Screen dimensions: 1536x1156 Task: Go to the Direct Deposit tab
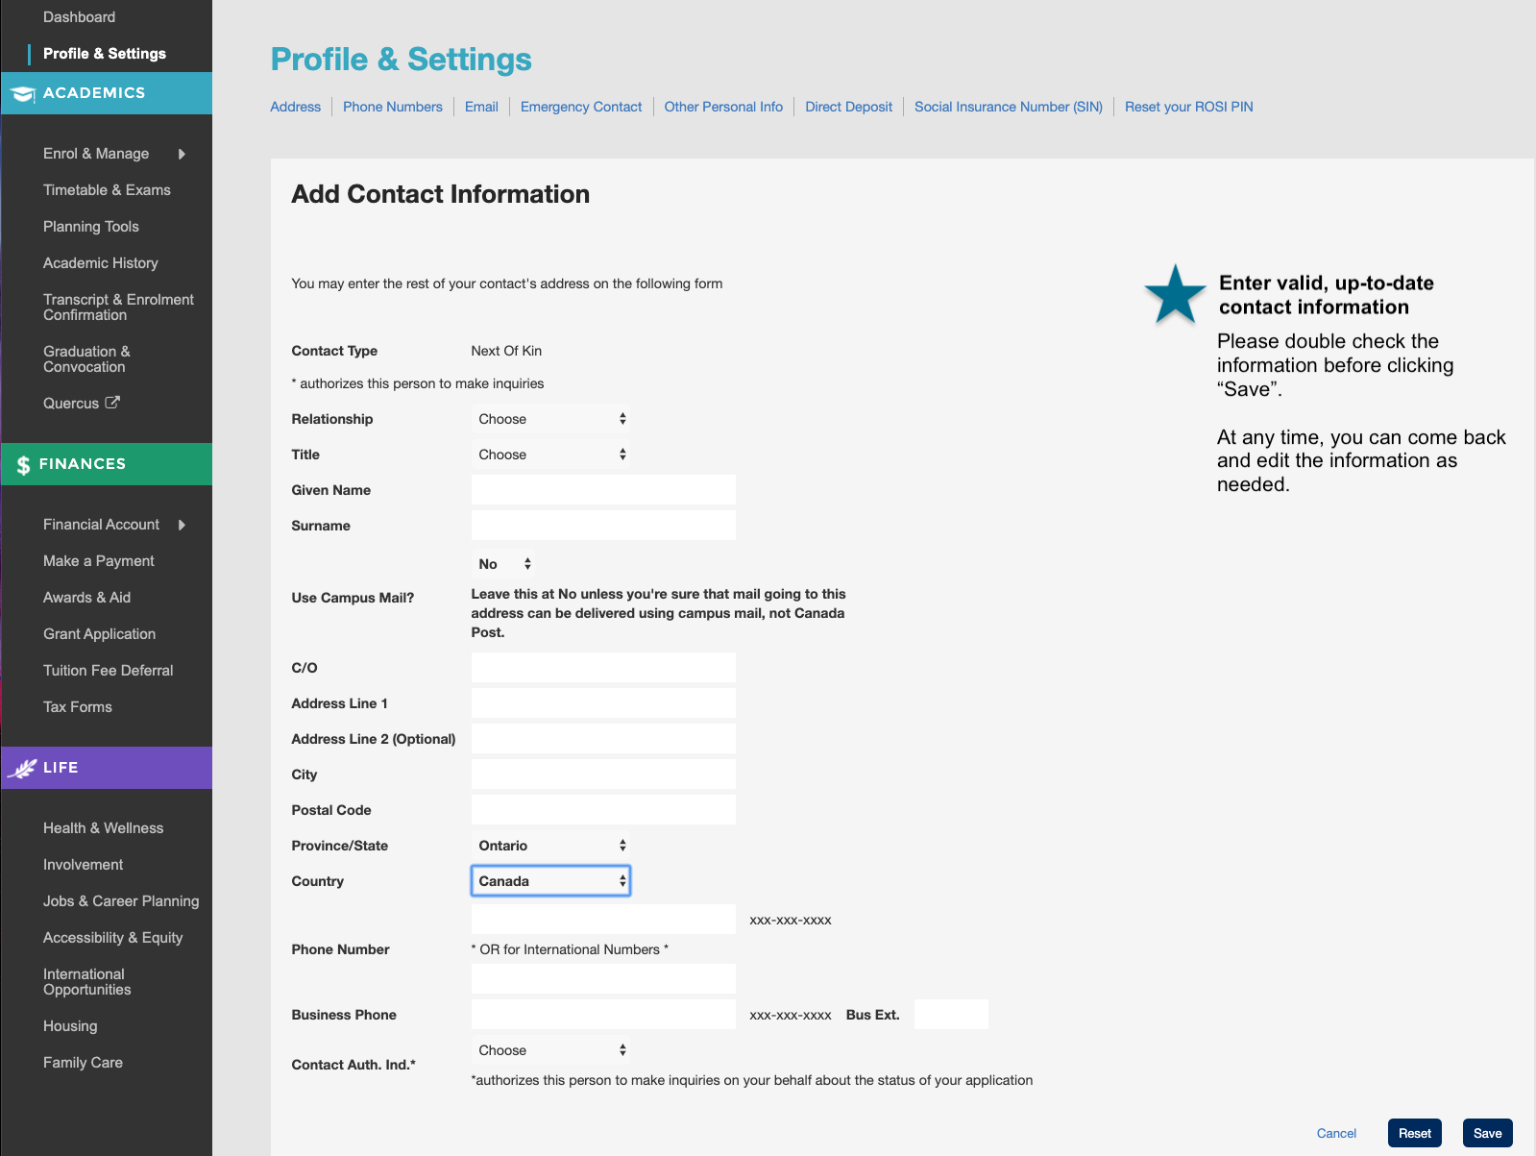click(848, 107)
